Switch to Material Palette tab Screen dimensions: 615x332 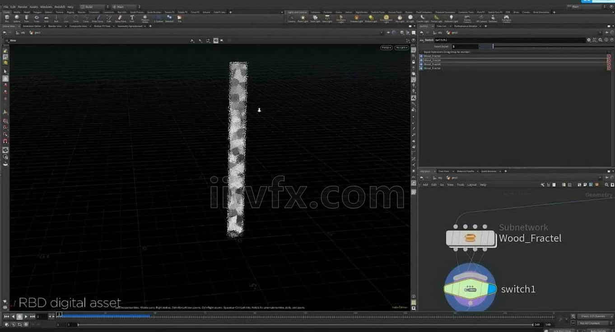466,171
